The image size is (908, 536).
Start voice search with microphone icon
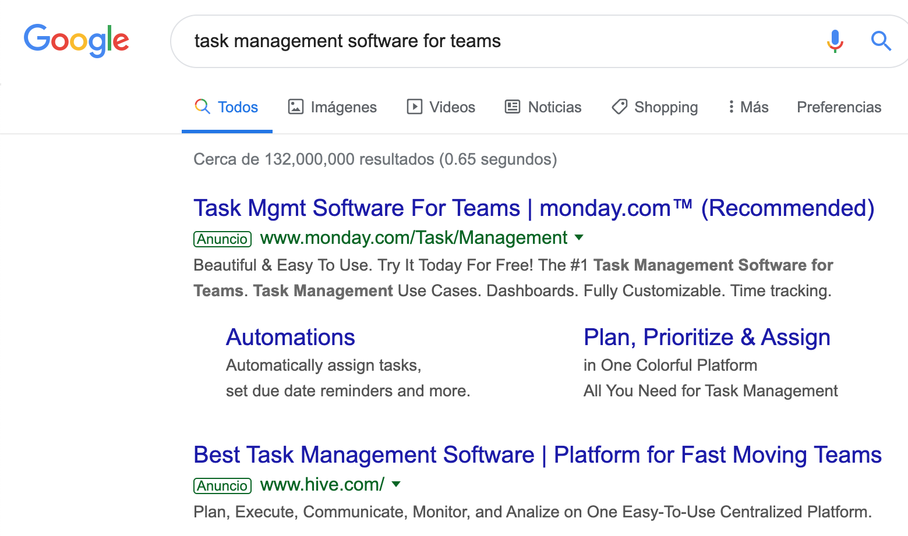coord(835,41)
